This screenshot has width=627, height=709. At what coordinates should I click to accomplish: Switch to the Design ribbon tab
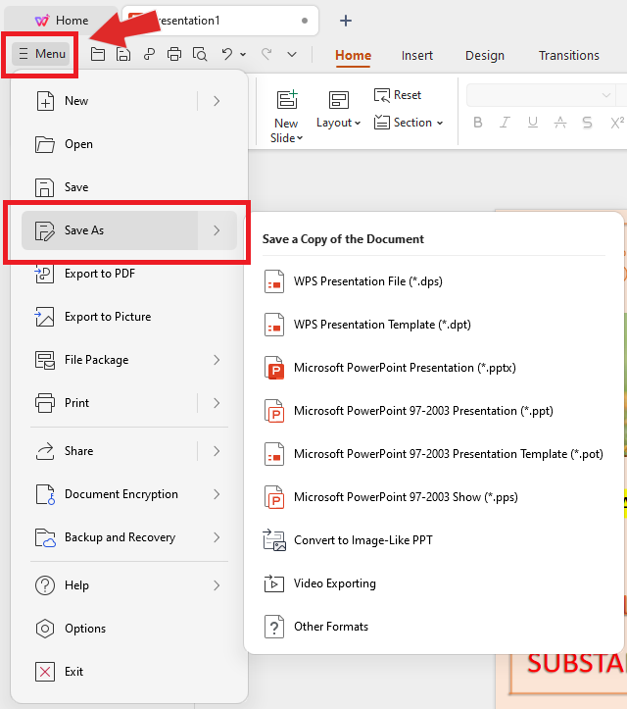click(x=485, y=55)
